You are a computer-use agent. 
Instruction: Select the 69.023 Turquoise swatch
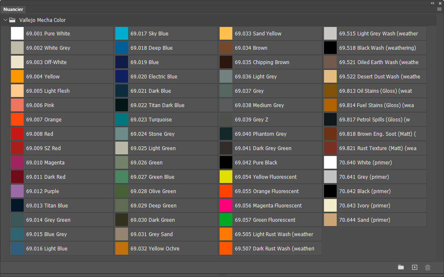coord(122,120)
